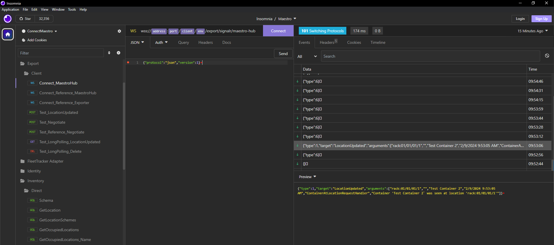Click the red breakpoint dot on line 1

(128, 62)
